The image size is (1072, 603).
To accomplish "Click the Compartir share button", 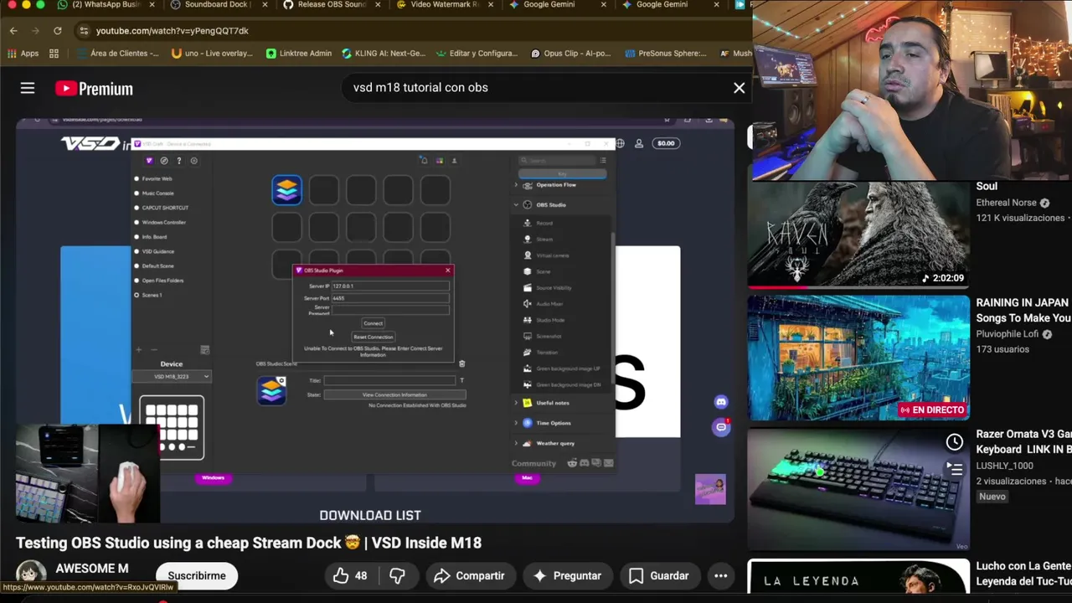I will click(x=470, y=575).
